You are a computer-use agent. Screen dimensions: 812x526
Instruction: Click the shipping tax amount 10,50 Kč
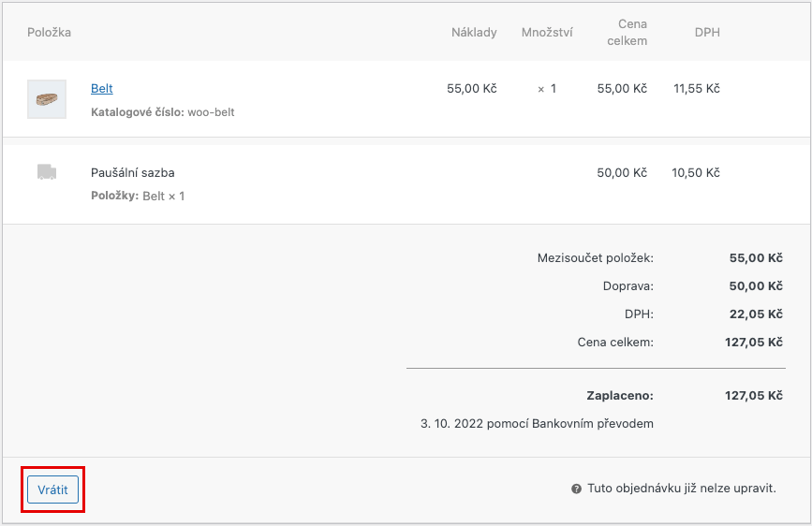(x=696, y=172)
